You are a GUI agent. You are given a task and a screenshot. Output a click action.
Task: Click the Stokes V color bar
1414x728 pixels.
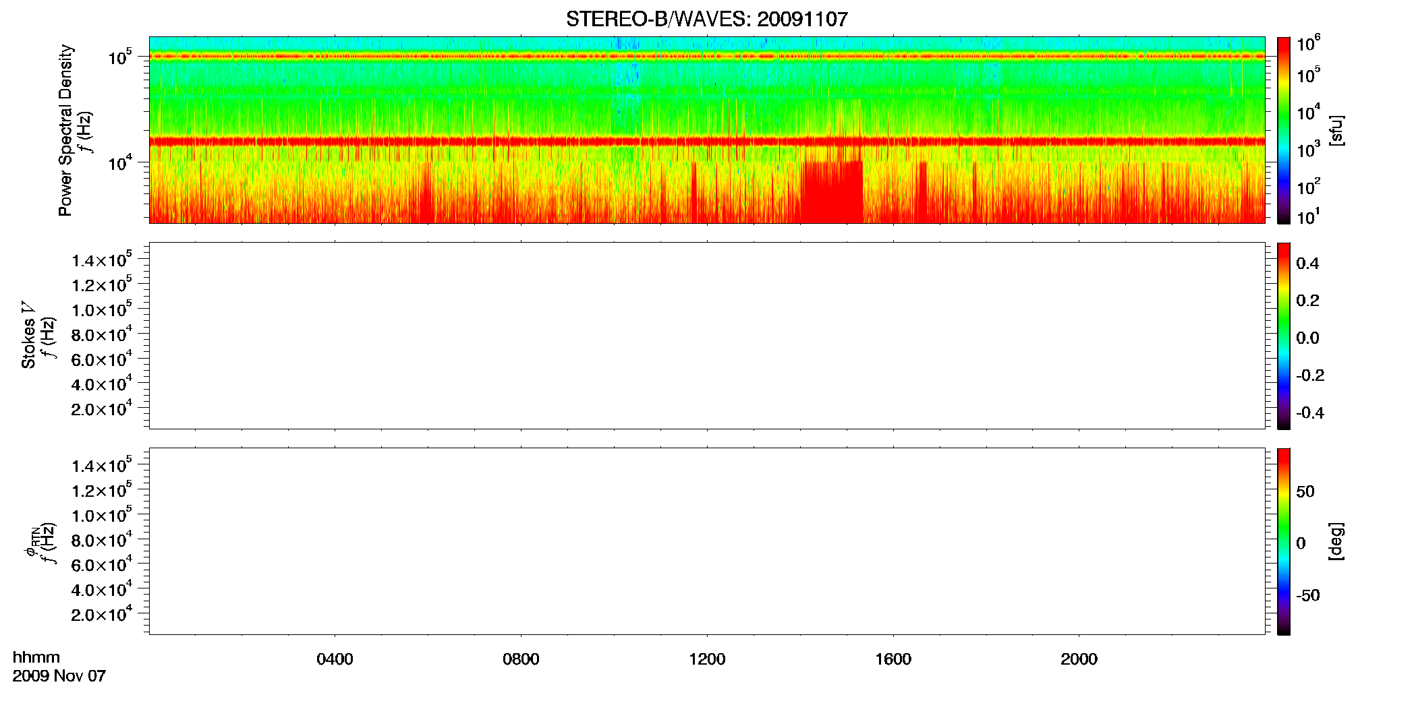(x=1284, y=336)
